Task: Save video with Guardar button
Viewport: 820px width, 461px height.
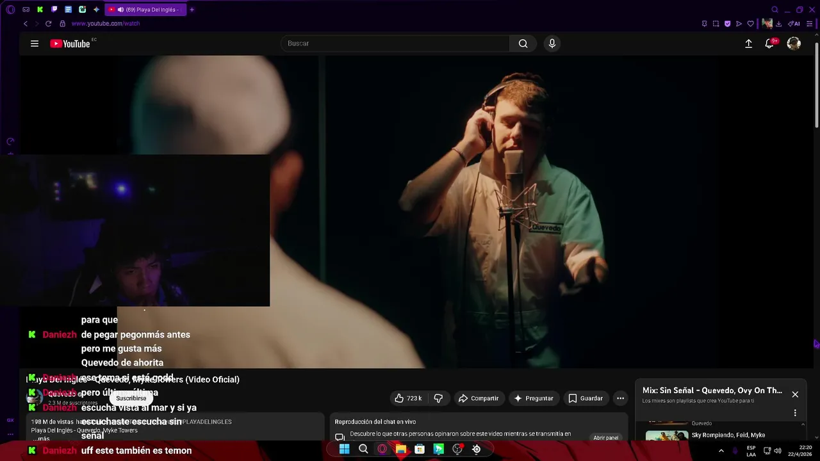Action: 586,398
